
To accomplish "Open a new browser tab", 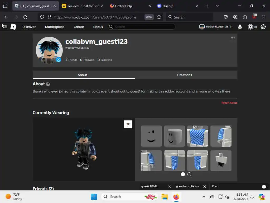I will click(x=207, y=6).
